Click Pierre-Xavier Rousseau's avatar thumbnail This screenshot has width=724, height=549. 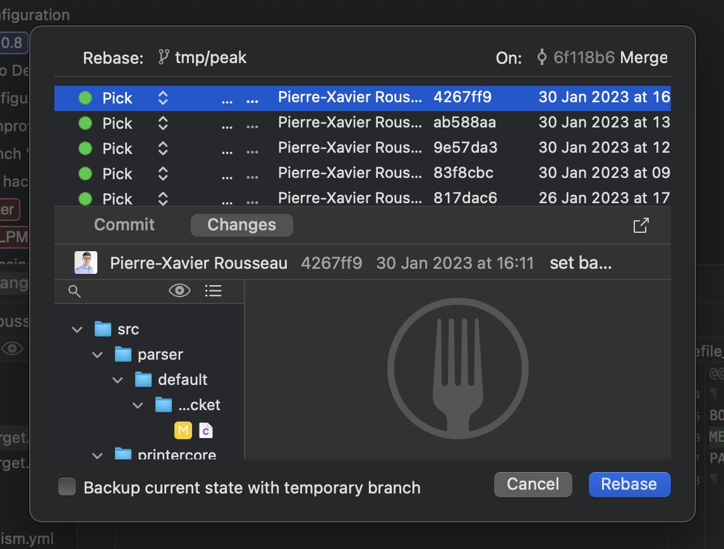[x=87, y=263]
